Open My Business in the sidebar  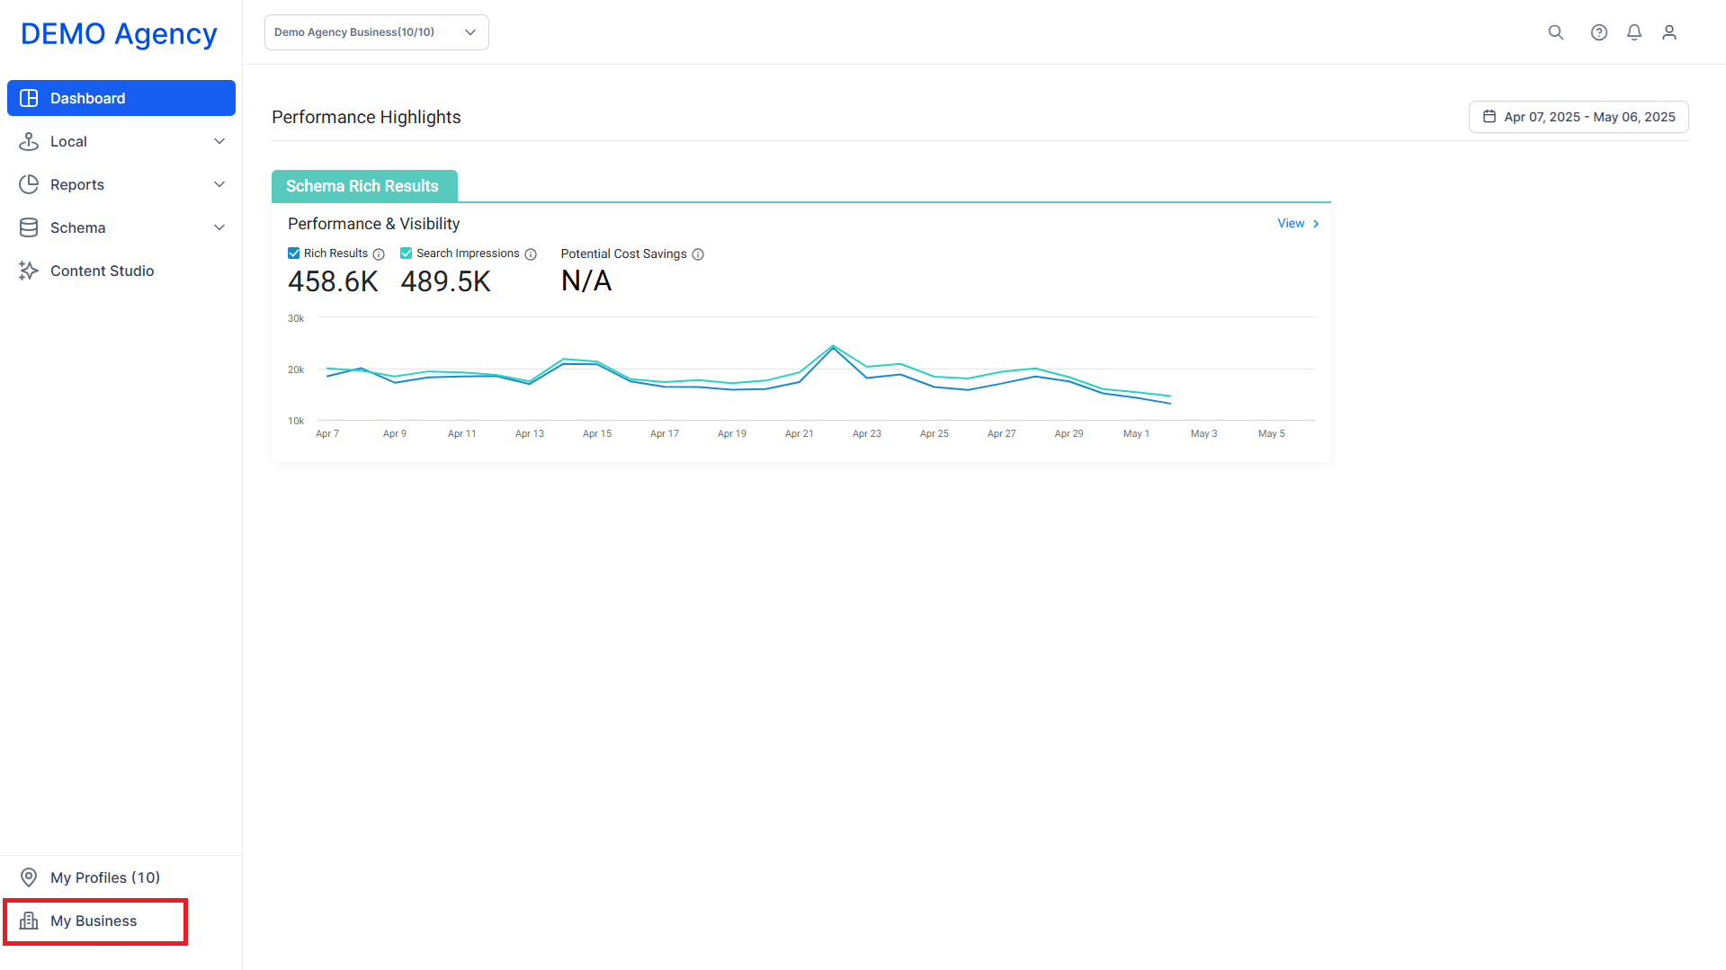click(x=95, y=921)
